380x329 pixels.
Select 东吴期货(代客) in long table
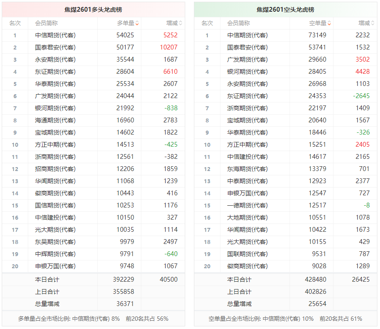[x=55, y=242]
